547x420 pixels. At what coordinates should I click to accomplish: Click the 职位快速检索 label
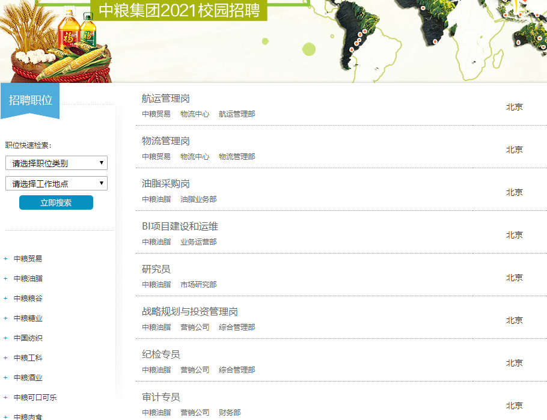28,145
